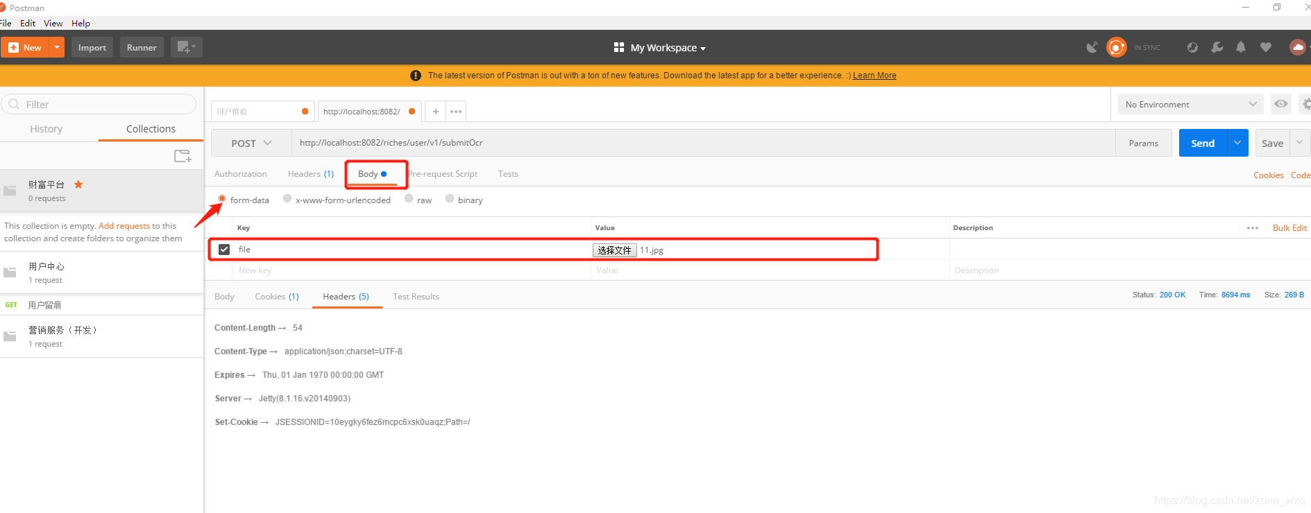Click the 选择文件 choose file button
This screenshot has height=513, width=1311.
[x=615, y=250]
